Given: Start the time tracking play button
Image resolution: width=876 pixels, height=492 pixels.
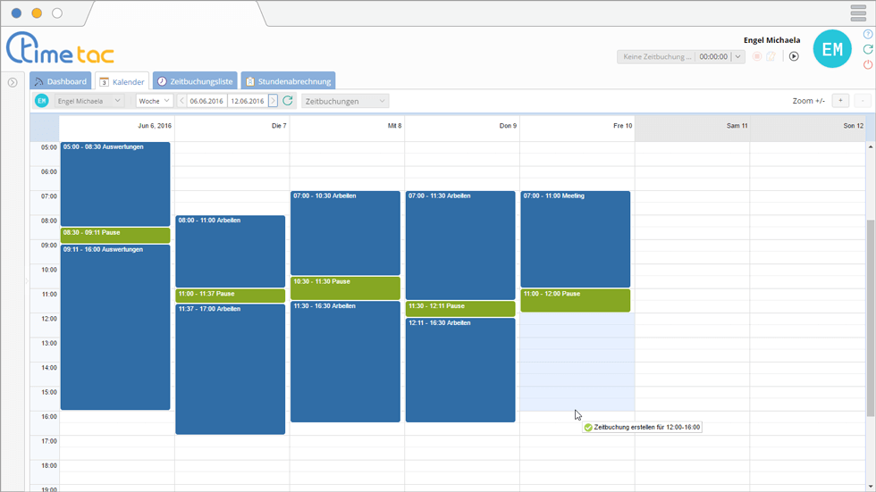Looking at the screenshot, I should (x=794, y=56).
